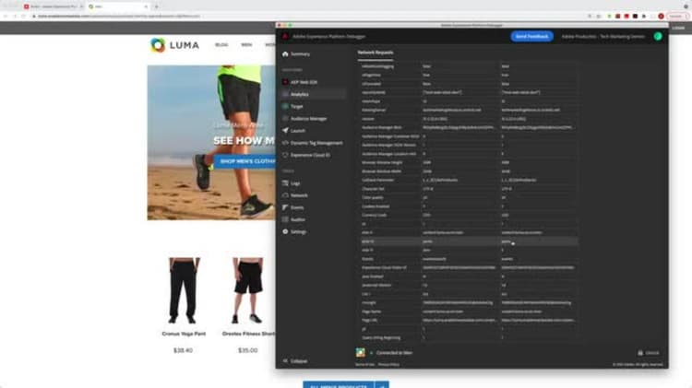The image size is (692, 388).
Task: Select the Network Requests tab
Action: (x=376, y=53)
